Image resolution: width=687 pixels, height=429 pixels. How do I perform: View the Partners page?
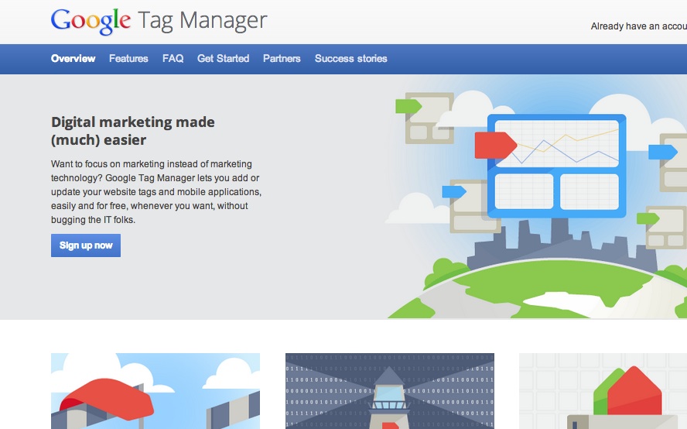(x=282, y=58)
